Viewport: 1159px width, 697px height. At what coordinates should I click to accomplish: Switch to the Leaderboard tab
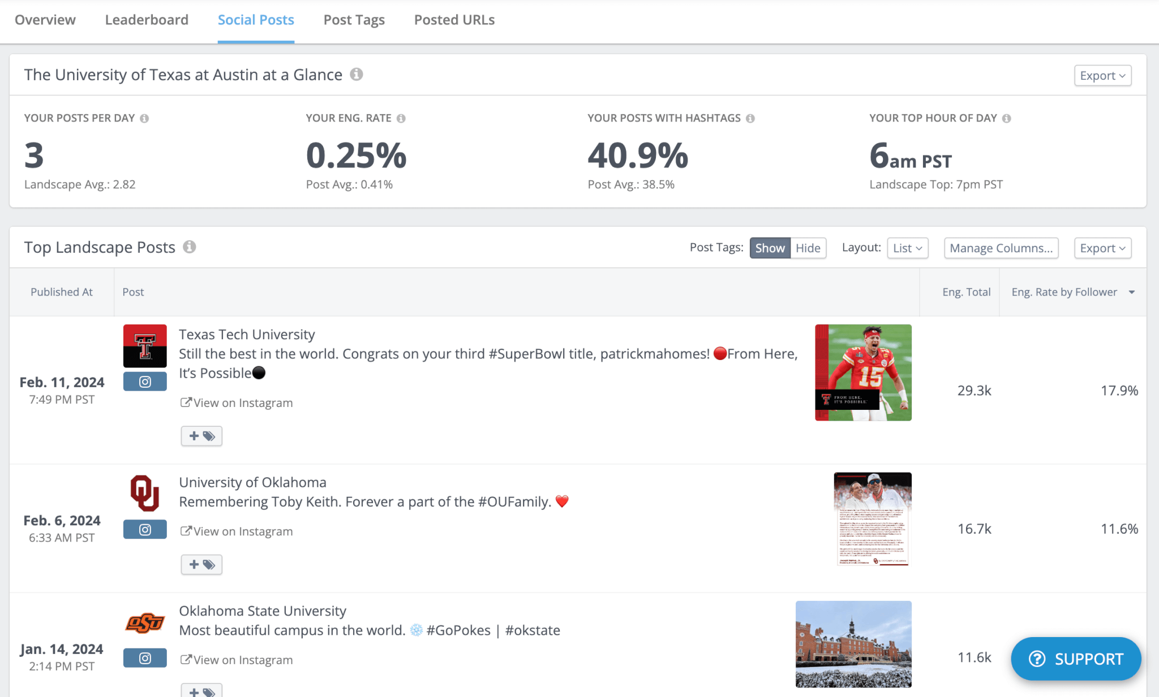click(x=147, y=20)
